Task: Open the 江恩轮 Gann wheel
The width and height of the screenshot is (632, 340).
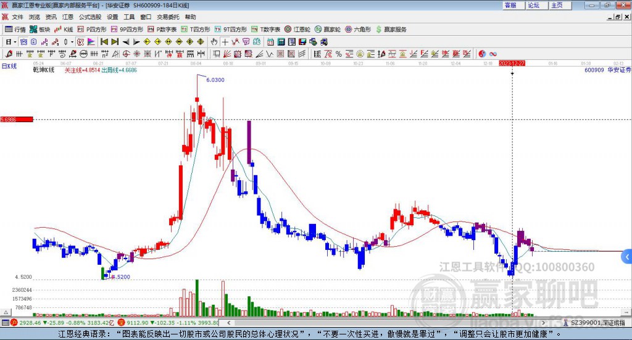Action: pyautogui.click(x=297, y=30)
